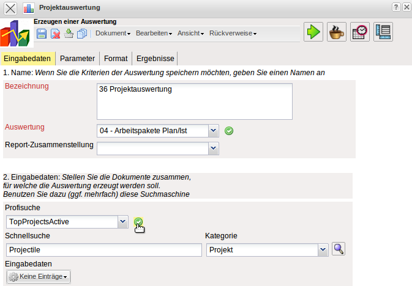
Task: Open the clock calendar scheduling icon
Action: coord(360,32)
